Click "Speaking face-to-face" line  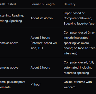pyautogui.click(x=79, y=24)
